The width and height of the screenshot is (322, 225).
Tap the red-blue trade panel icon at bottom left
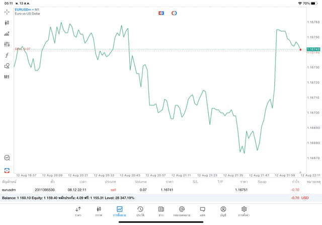tap(7, 171)
